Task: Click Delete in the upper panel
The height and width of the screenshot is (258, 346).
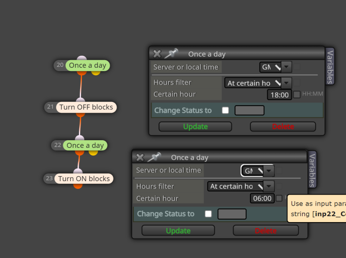Action: click(x=283, y=126)
